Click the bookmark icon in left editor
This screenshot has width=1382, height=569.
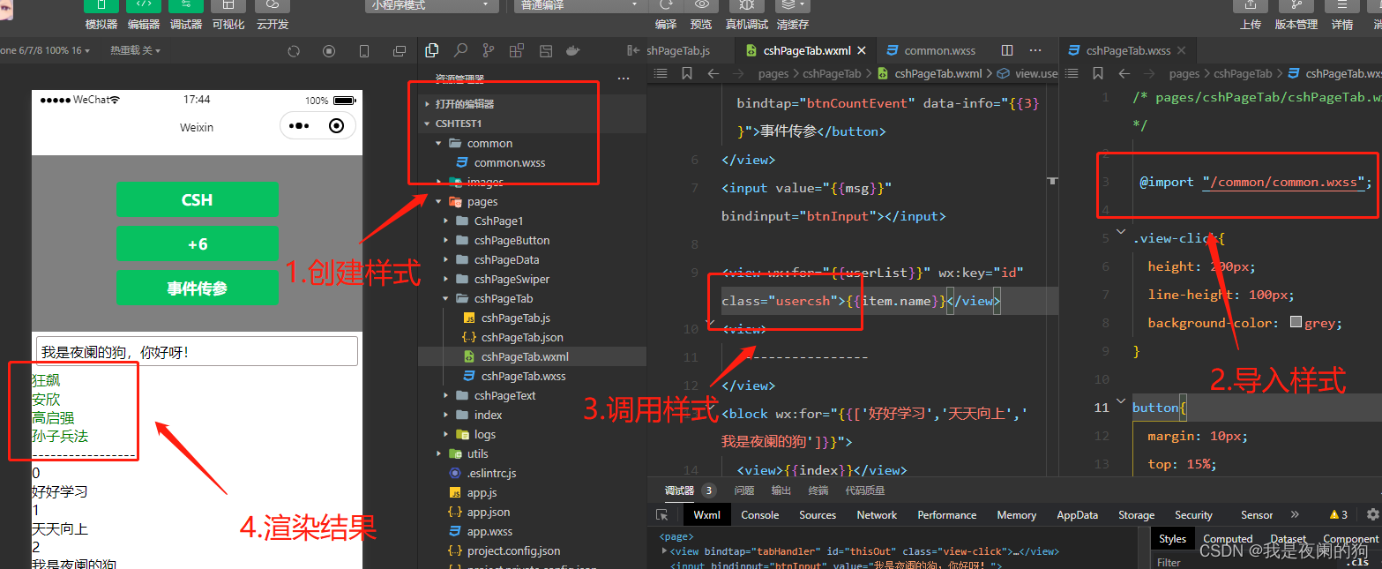coord(687,73)
